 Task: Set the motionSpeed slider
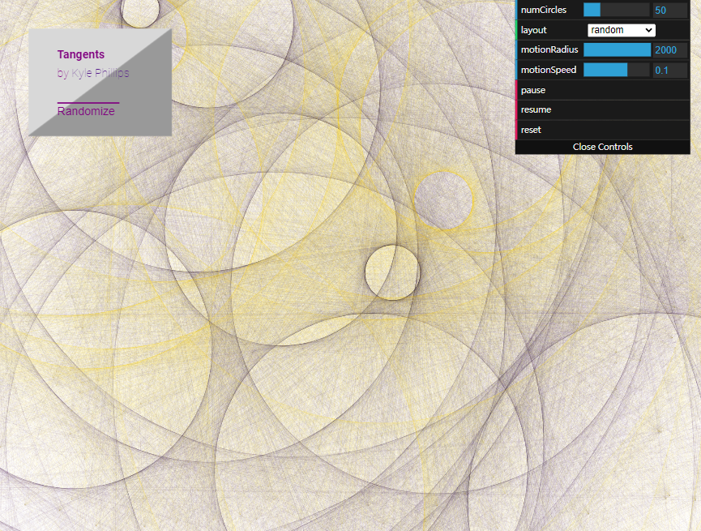[x=617, y=70]
